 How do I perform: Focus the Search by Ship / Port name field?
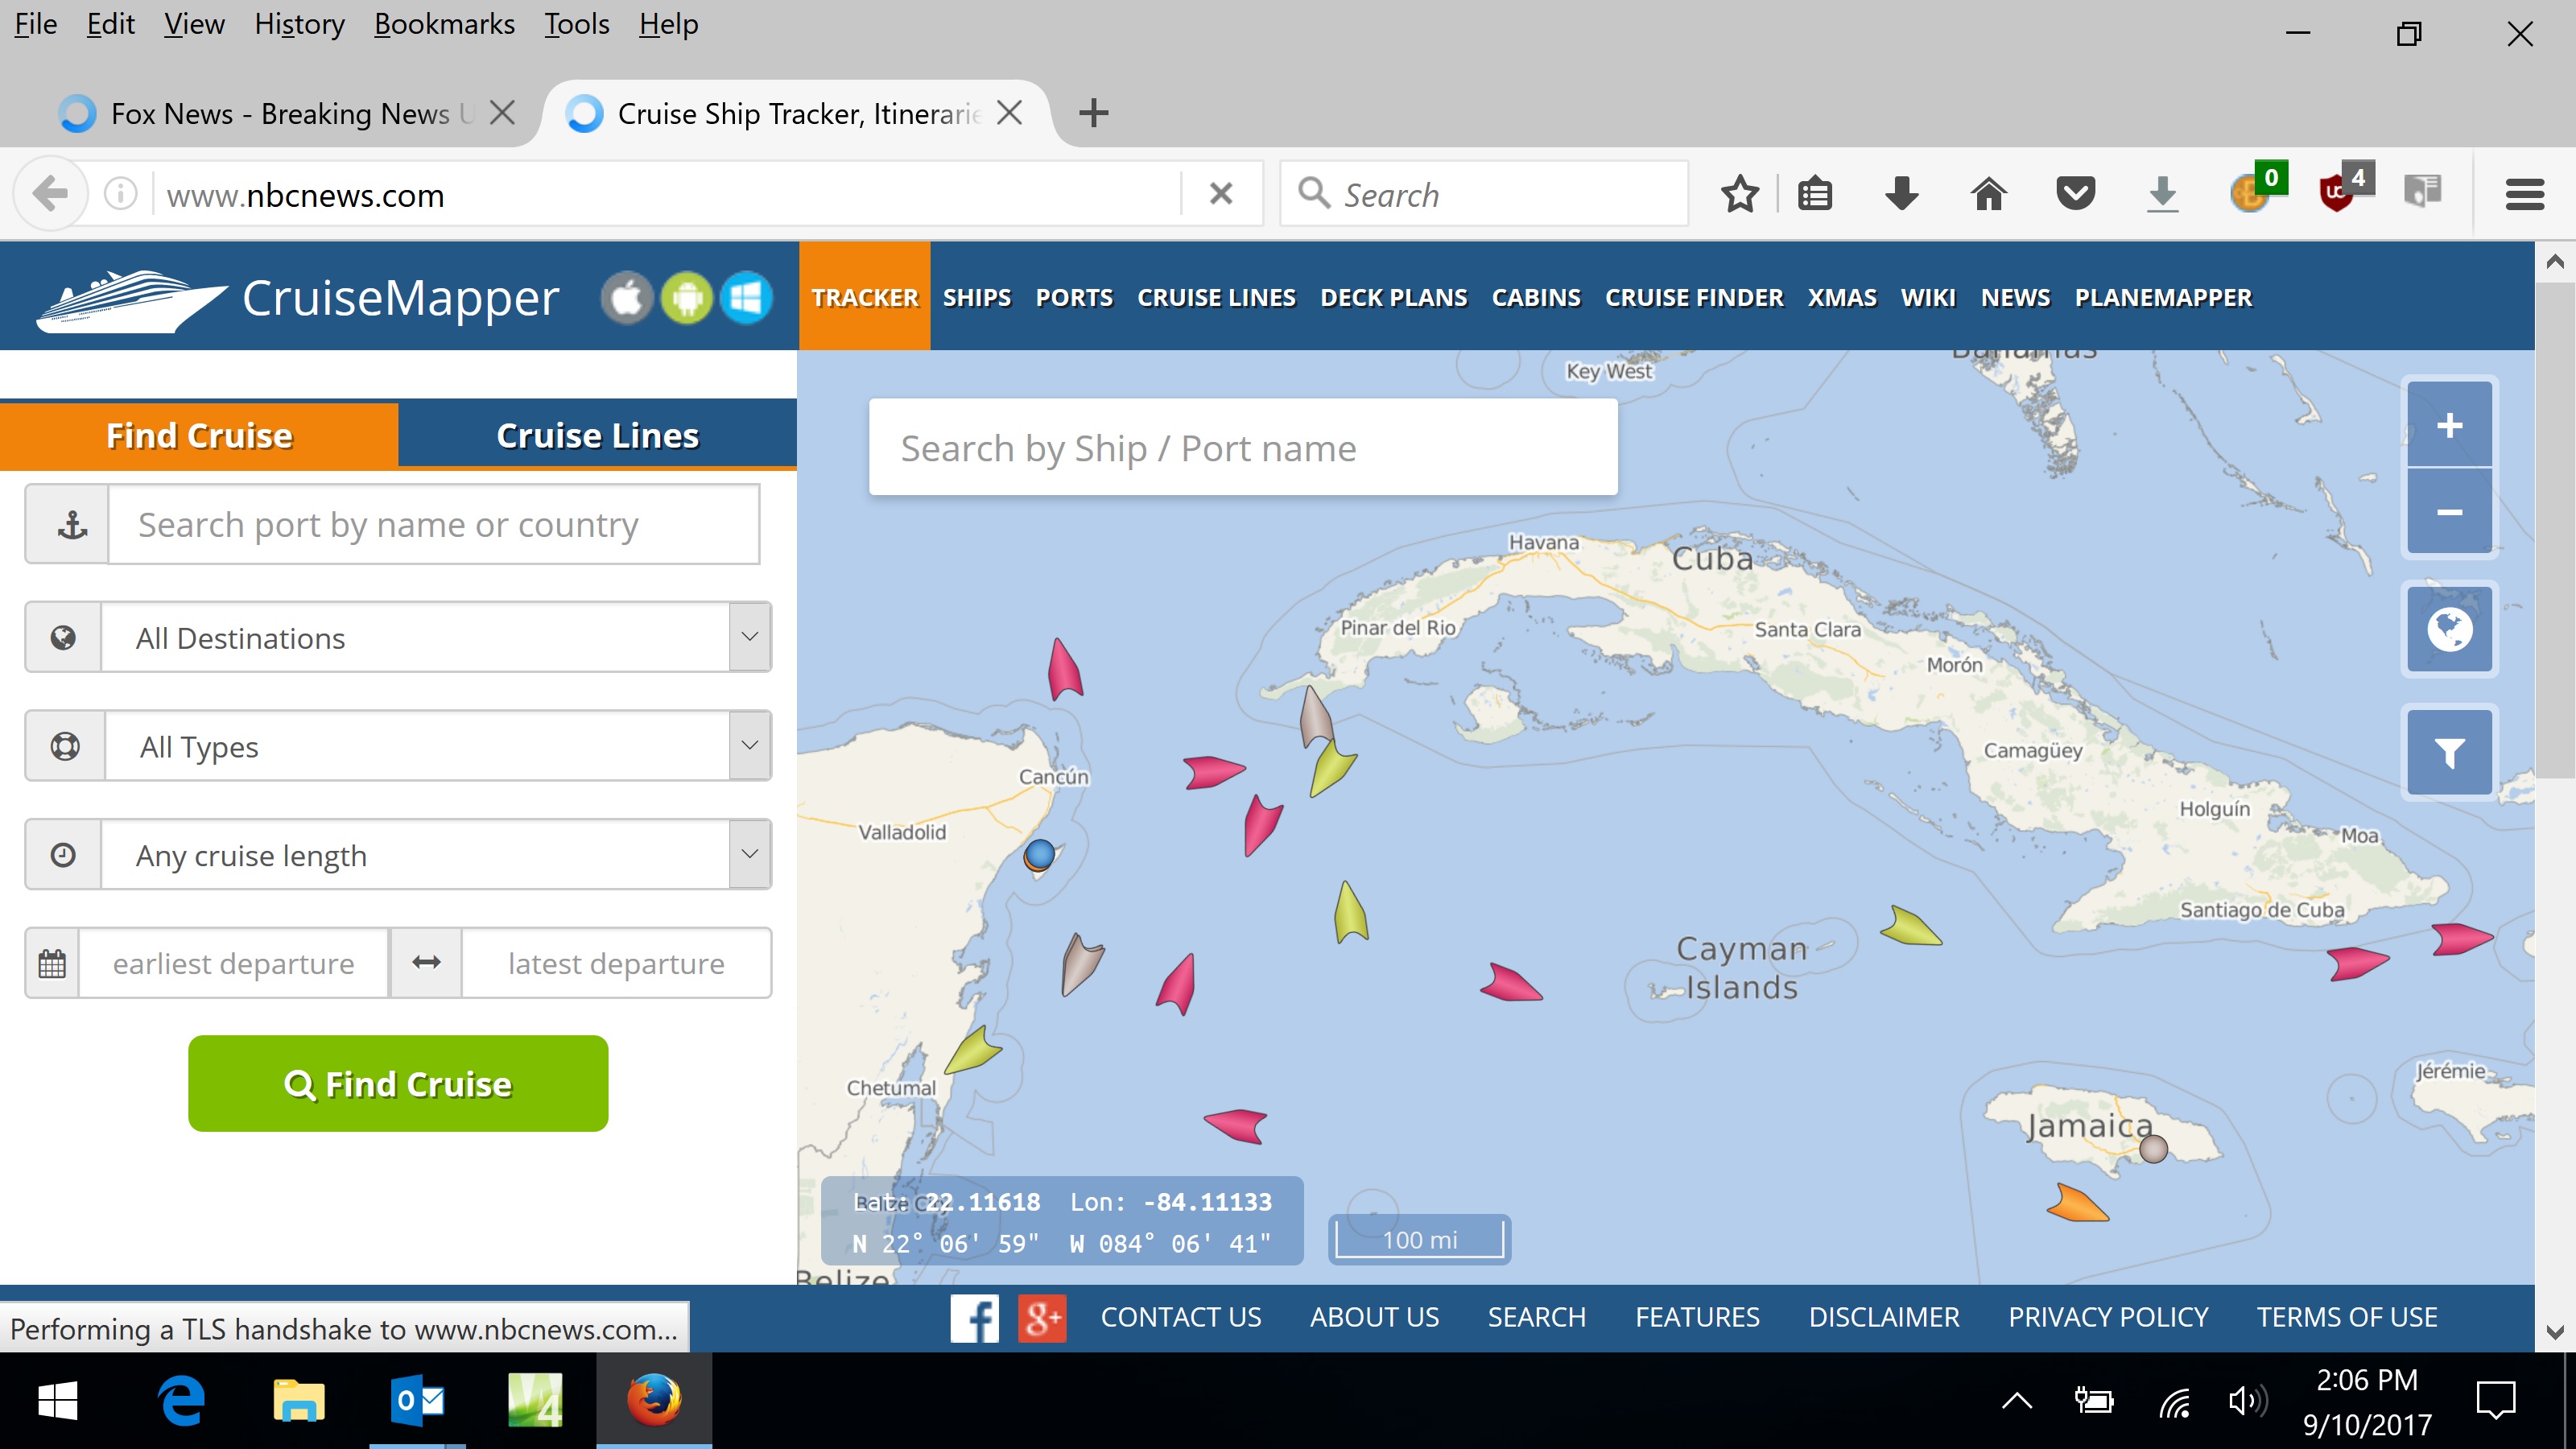click(x=1243, y=447)
